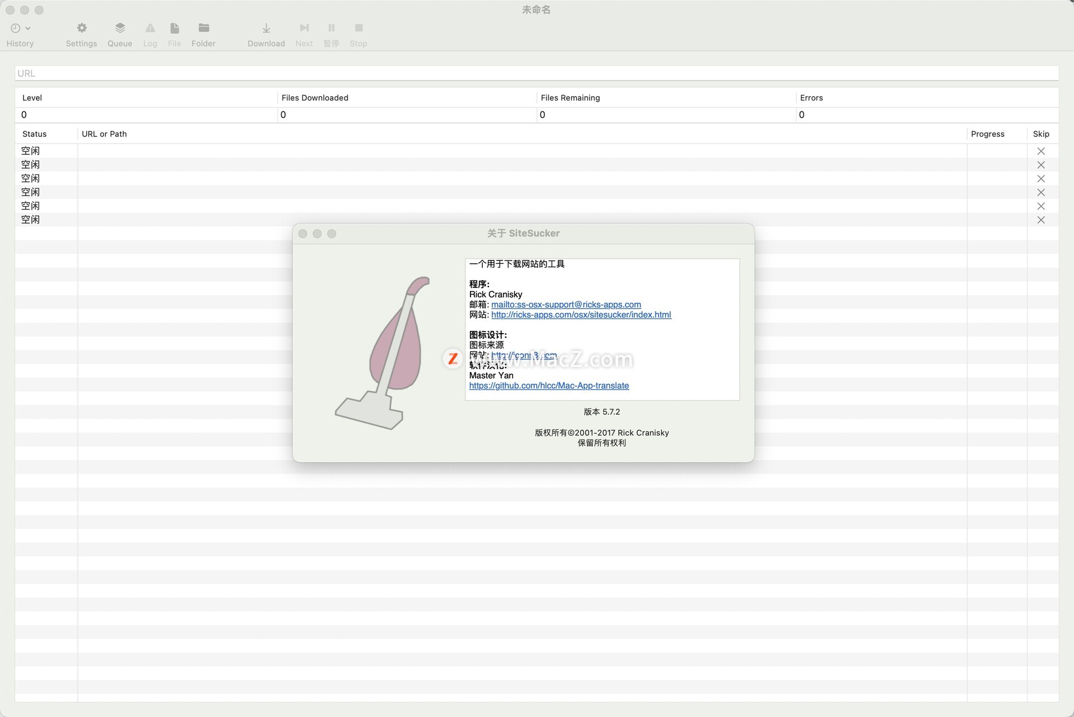Open Settings gear in toolbar

82,28
